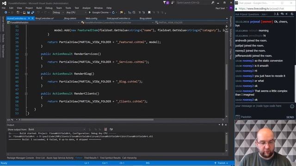Switch to the SiteLayoutController.cs tab
This screenshot has height=166, width=296.
coord(118,18)
